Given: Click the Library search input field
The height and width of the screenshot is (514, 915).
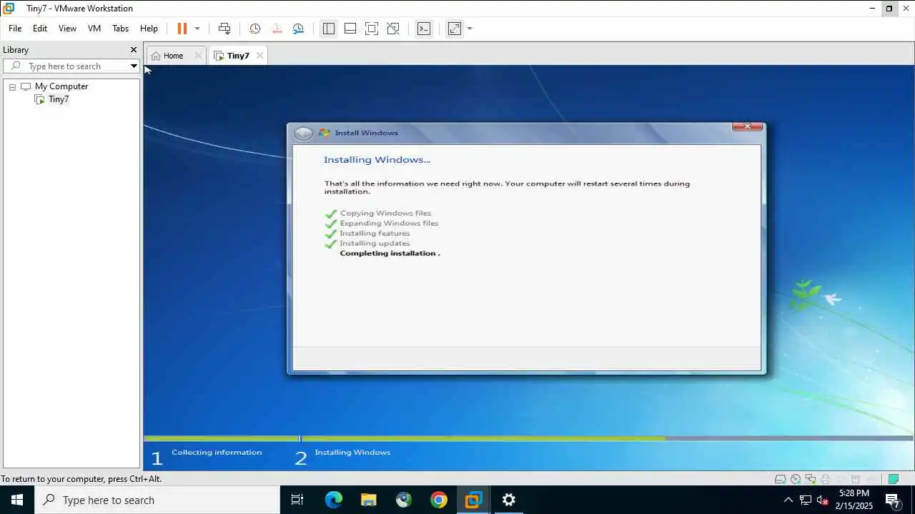Looking at the screenshot, I should 71,66.
